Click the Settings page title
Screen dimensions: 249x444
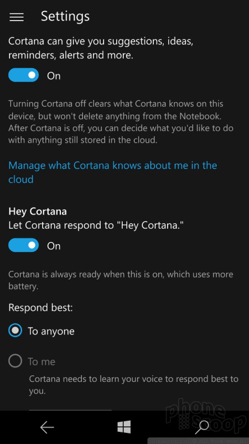pyautogui.click(x=65, y=17)
